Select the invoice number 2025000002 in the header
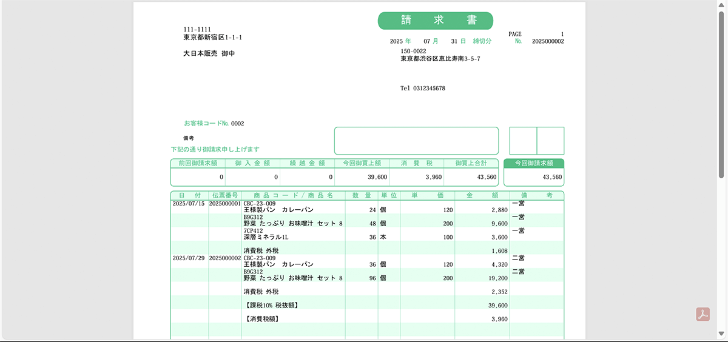Screen dimensions: 728x342 547,42
